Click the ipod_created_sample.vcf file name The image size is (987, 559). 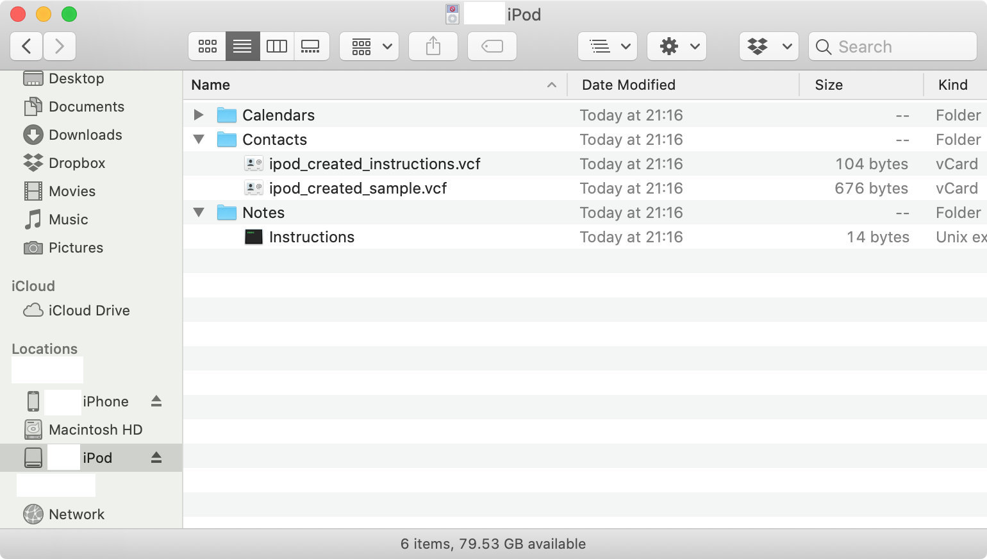point(358,188)
